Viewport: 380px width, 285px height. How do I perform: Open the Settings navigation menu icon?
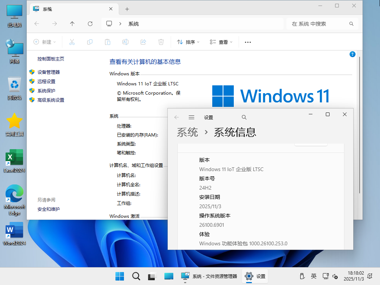(x=191, y=117)
